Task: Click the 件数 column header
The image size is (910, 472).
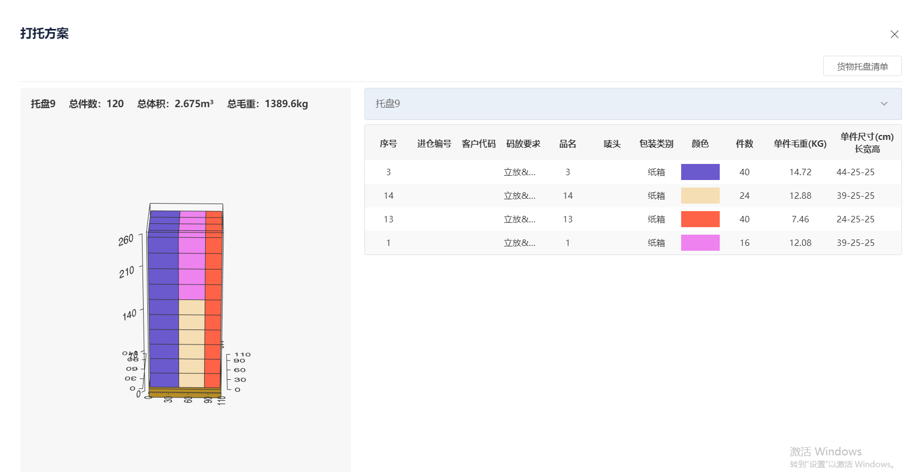Action: pos(744,144)
